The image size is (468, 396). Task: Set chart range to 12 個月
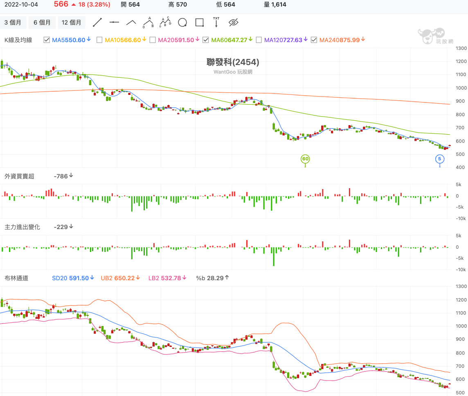click(72, 22)
